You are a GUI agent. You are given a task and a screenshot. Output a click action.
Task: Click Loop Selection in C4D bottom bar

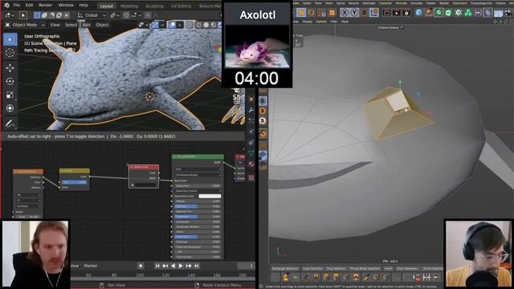coord(312,268)
